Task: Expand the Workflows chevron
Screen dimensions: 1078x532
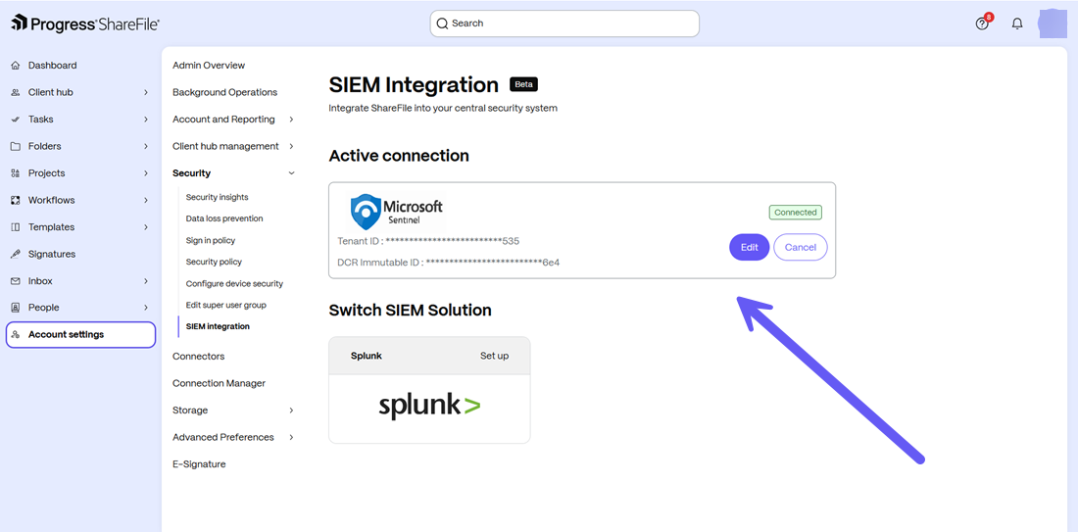Action: [x=146, y=200]
